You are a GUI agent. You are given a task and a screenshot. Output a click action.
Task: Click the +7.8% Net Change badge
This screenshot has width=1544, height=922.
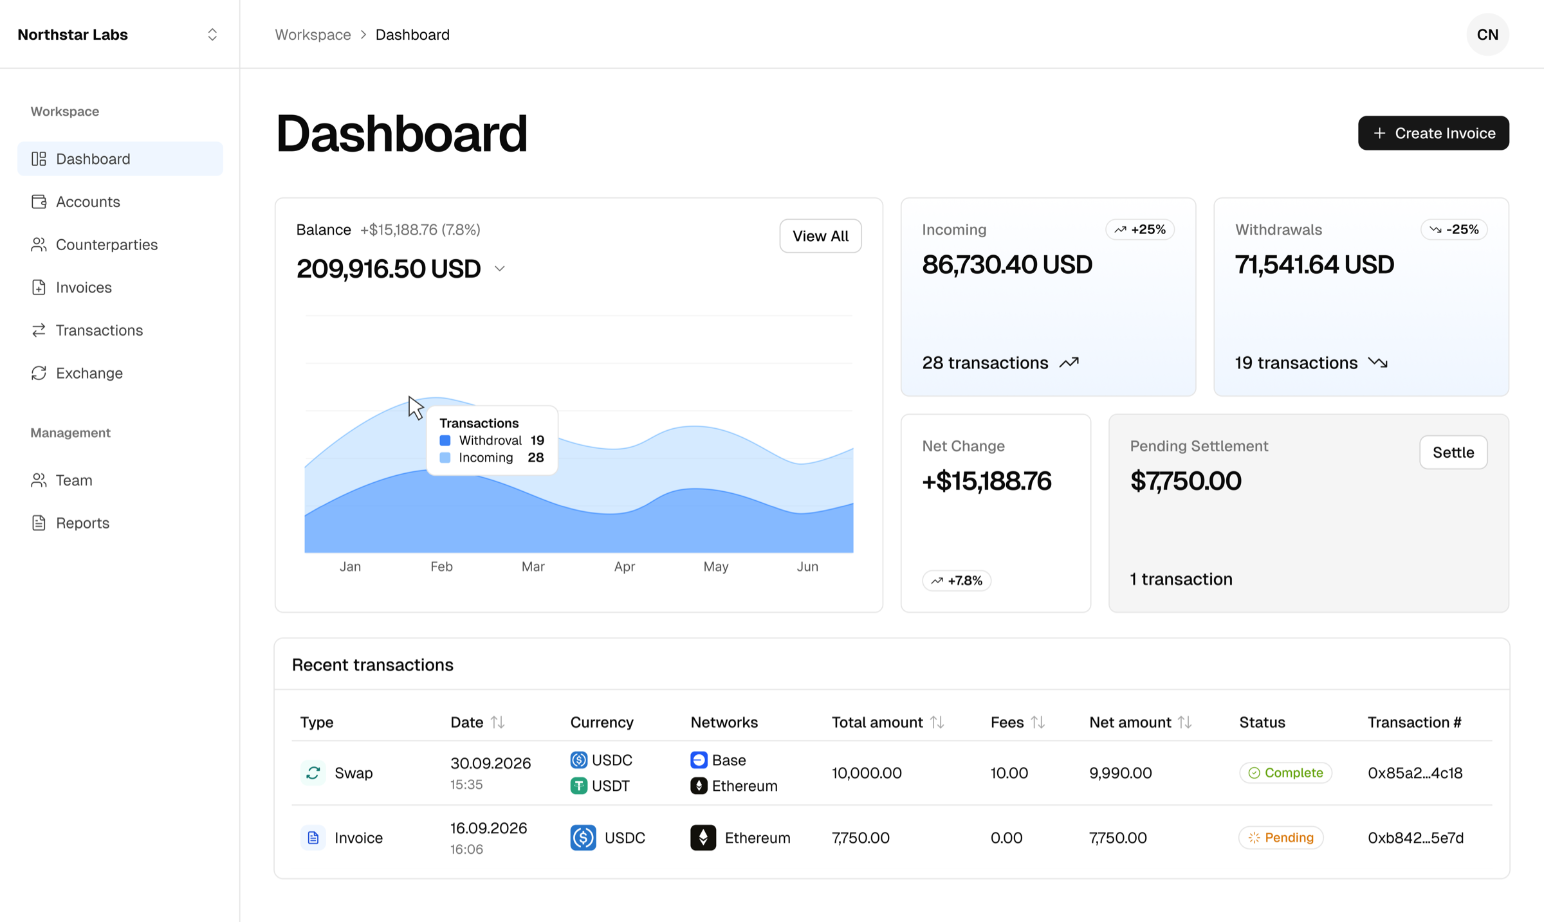click(957, 581)
